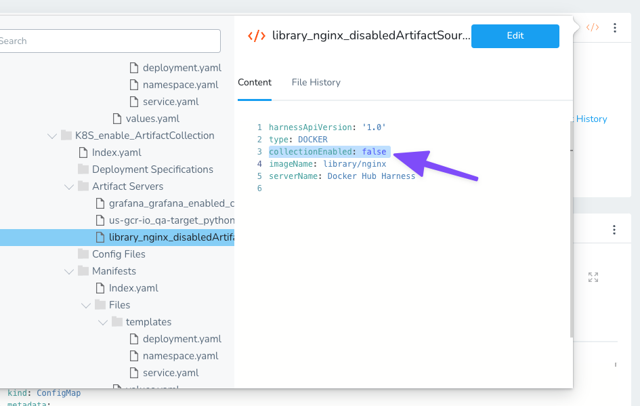
Task: Click the Config Files folder icon
Action: point(83,253)
